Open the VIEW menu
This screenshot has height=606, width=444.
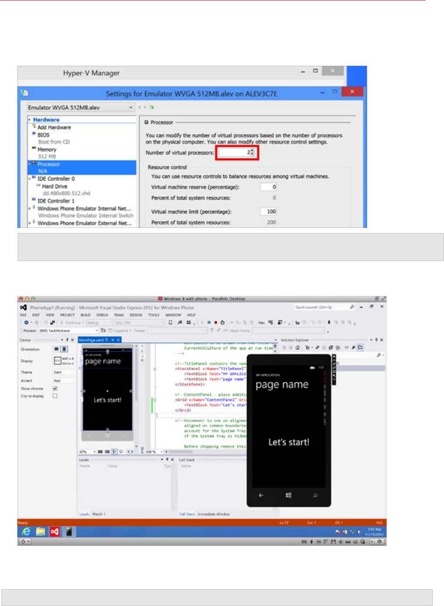pyautogui.click(x=50, y=315)
